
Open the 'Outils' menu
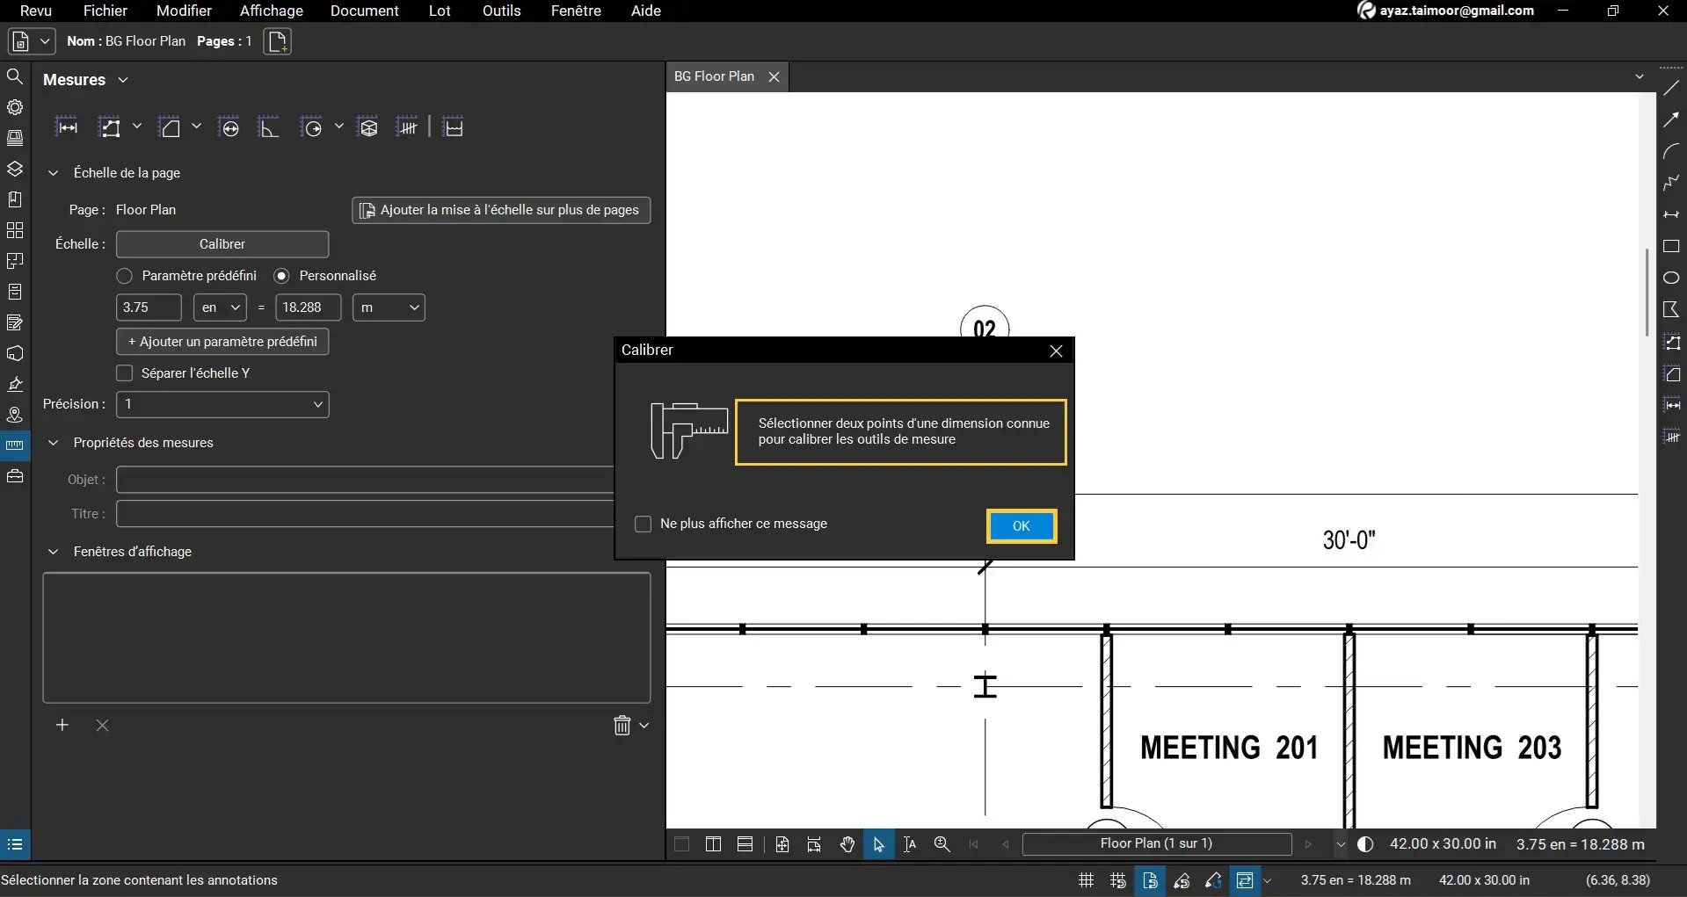pyautogui.click(x=500, y=11)
